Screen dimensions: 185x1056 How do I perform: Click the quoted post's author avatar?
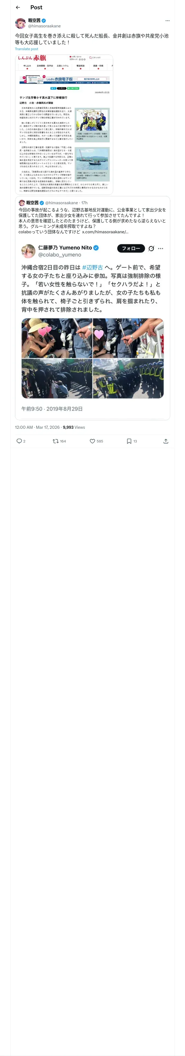[x=22, y=203]
